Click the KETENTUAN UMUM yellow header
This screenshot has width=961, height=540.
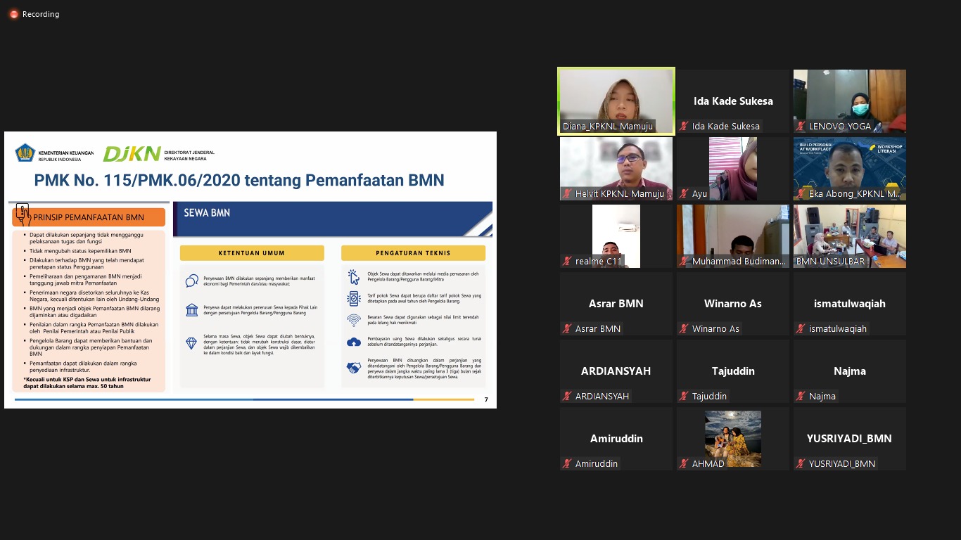[x=252, y=253]
